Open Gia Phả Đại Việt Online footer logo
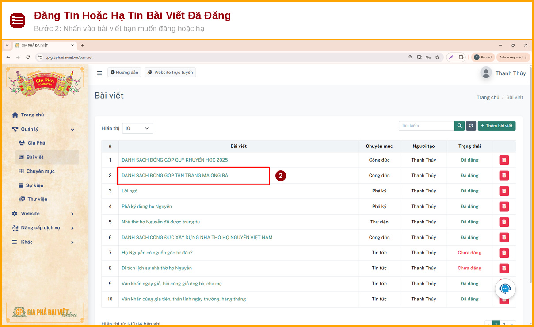This screenshot has width=534, height=327. tap(45, 312)
